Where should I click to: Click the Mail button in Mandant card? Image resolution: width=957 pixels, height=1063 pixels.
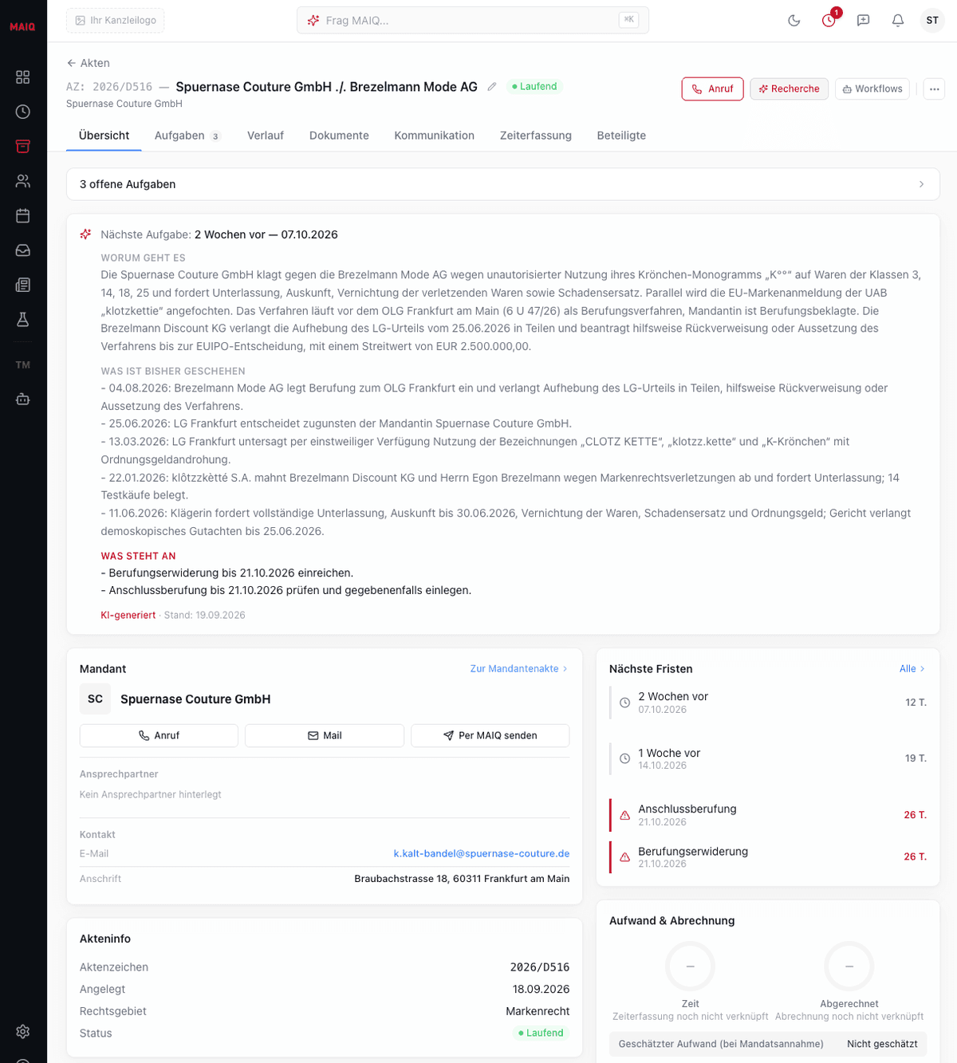click(x=325, y=735)
